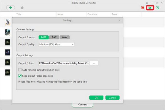The height and width of the screenshot is (110, 165).
Task: Click the State column header
Action: pos(115,15)
